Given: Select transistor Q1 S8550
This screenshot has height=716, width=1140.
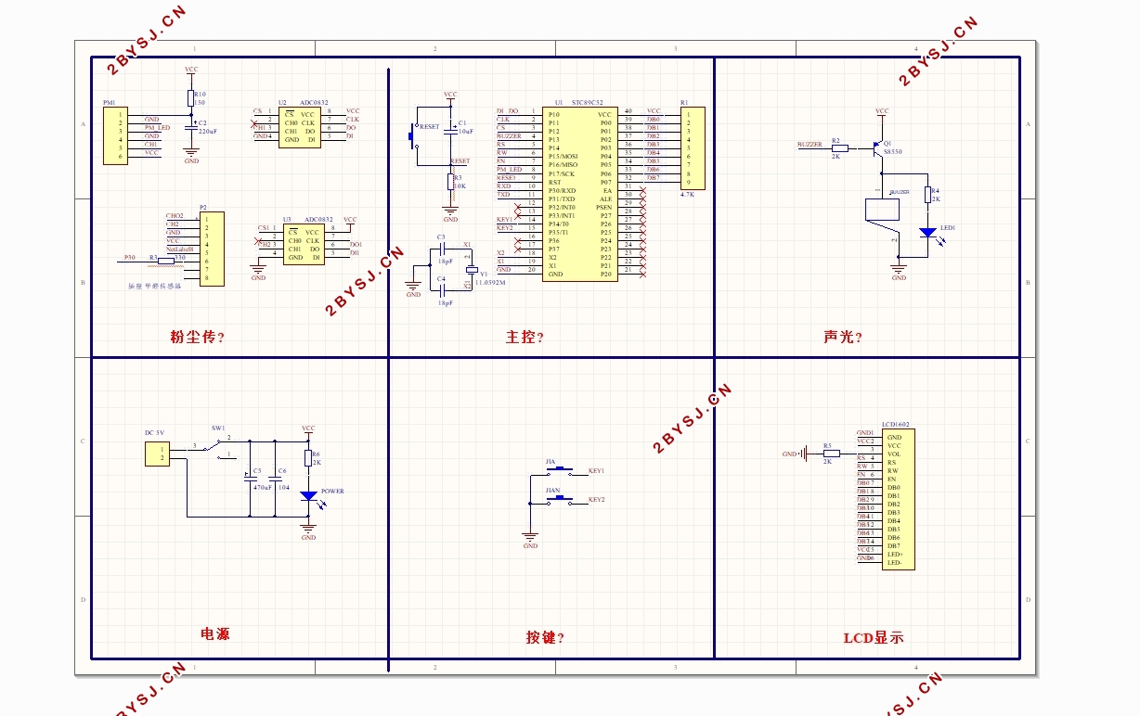Looking at the screenshot, I should point(877,147).
